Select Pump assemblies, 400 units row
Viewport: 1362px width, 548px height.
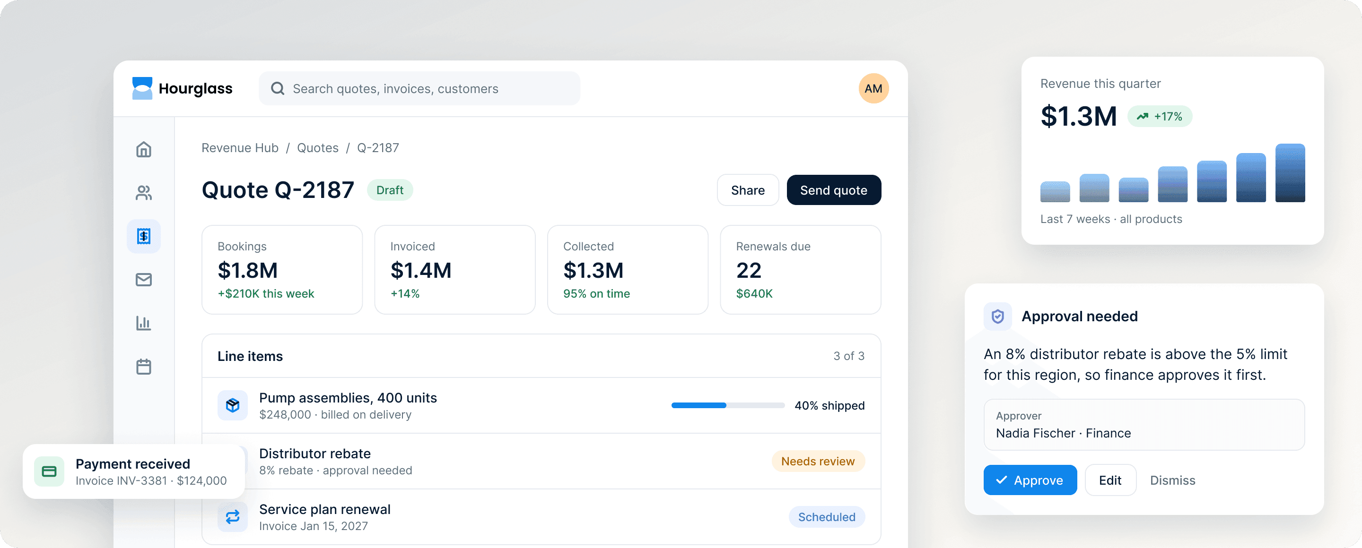[541, 405]
